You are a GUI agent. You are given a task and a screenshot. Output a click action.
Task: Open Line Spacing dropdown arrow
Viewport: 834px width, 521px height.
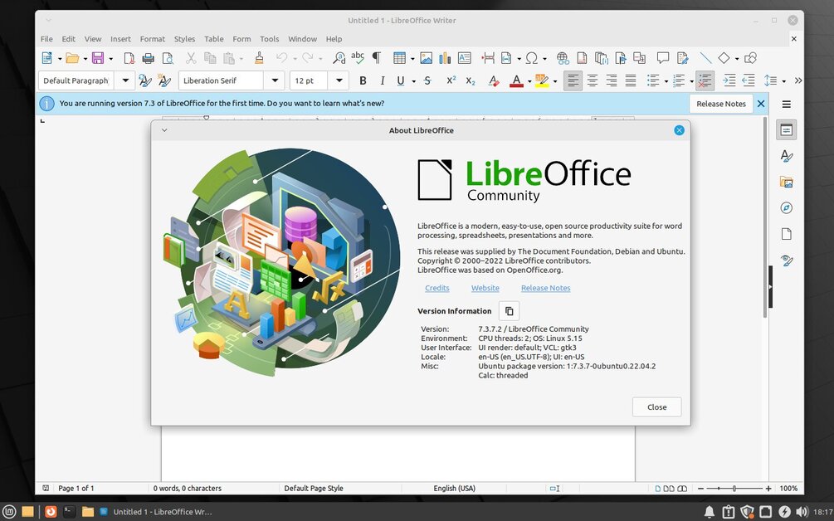point(784,81)
